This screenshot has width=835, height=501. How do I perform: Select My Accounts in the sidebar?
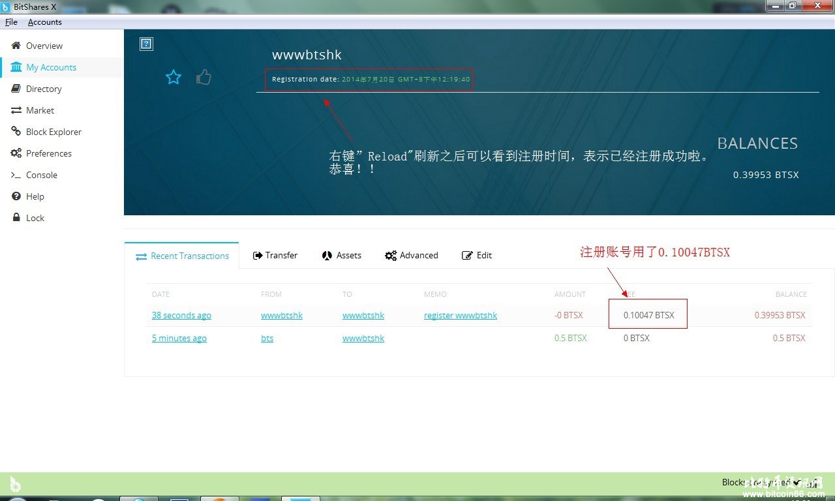51,67
